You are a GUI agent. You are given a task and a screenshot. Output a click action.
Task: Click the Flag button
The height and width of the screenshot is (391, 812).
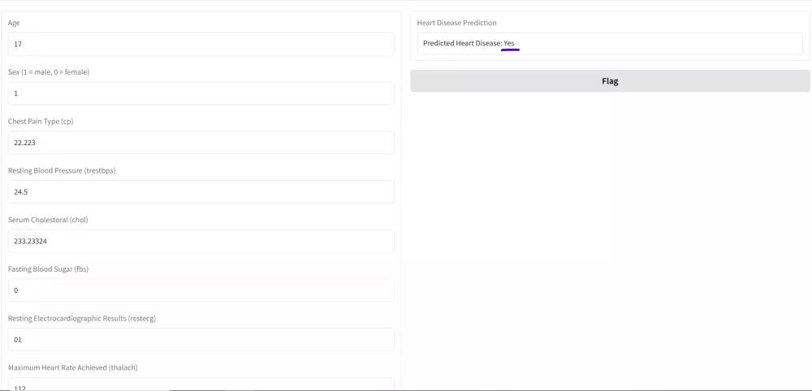pyautogui.click(x=610, y=81)
